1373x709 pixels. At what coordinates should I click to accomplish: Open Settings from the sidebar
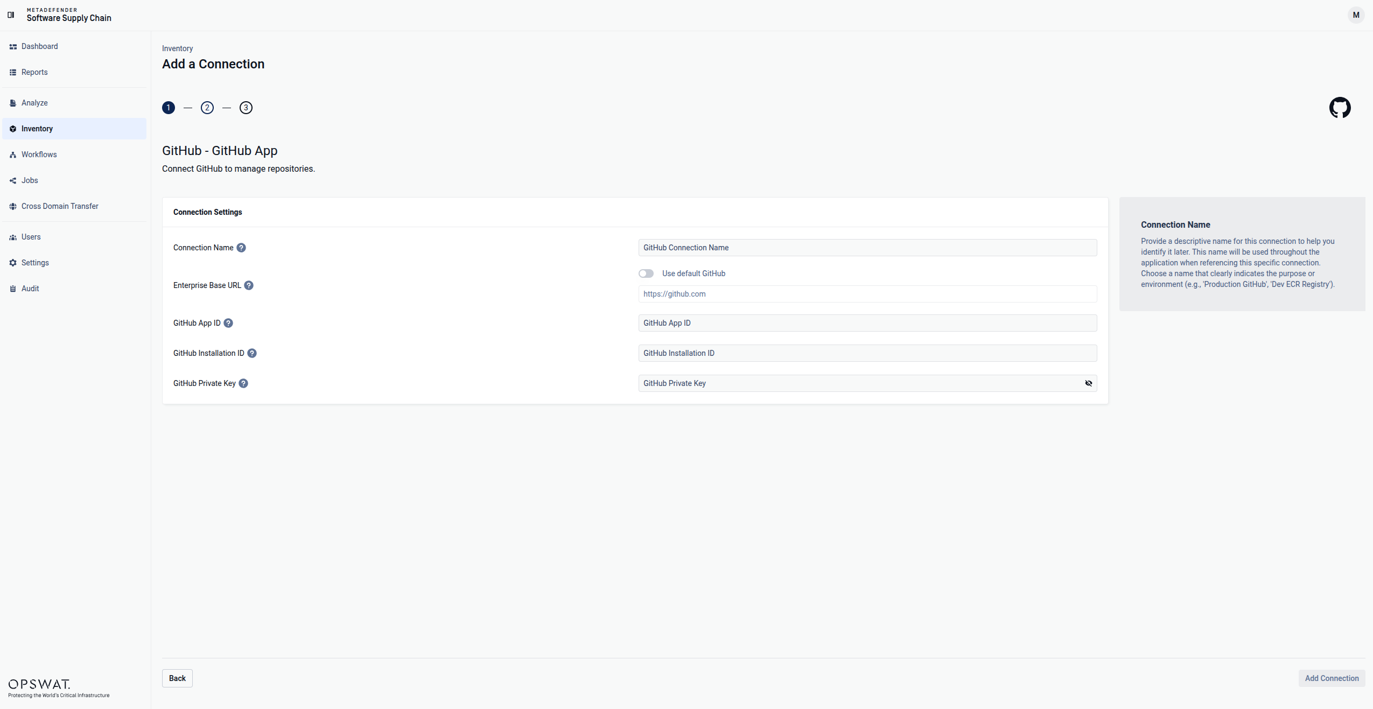(x=74, y=263)
